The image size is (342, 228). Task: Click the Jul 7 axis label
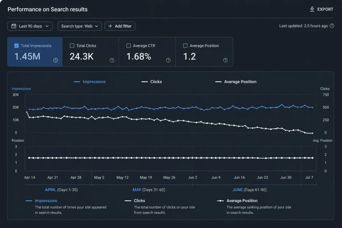pos(309,178)
